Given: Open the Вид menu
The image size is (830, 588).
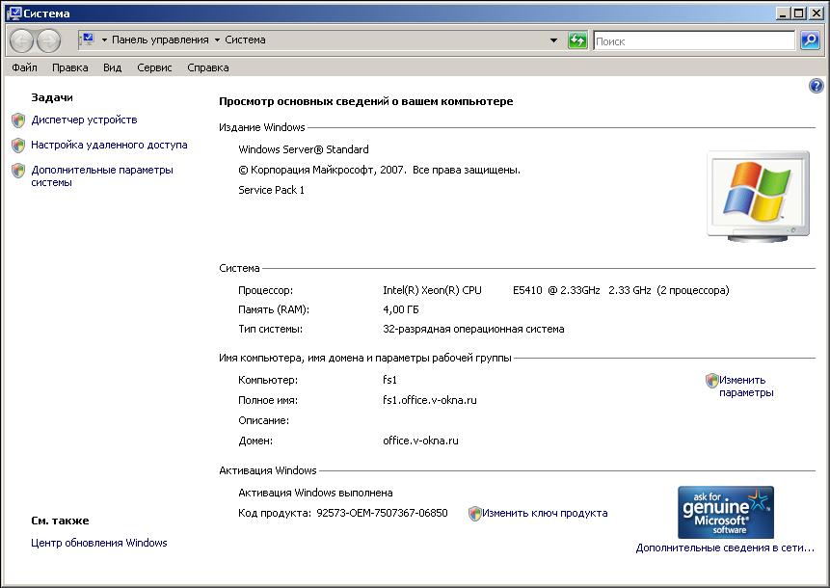Looking at the screenshot, I should point(112,67).
